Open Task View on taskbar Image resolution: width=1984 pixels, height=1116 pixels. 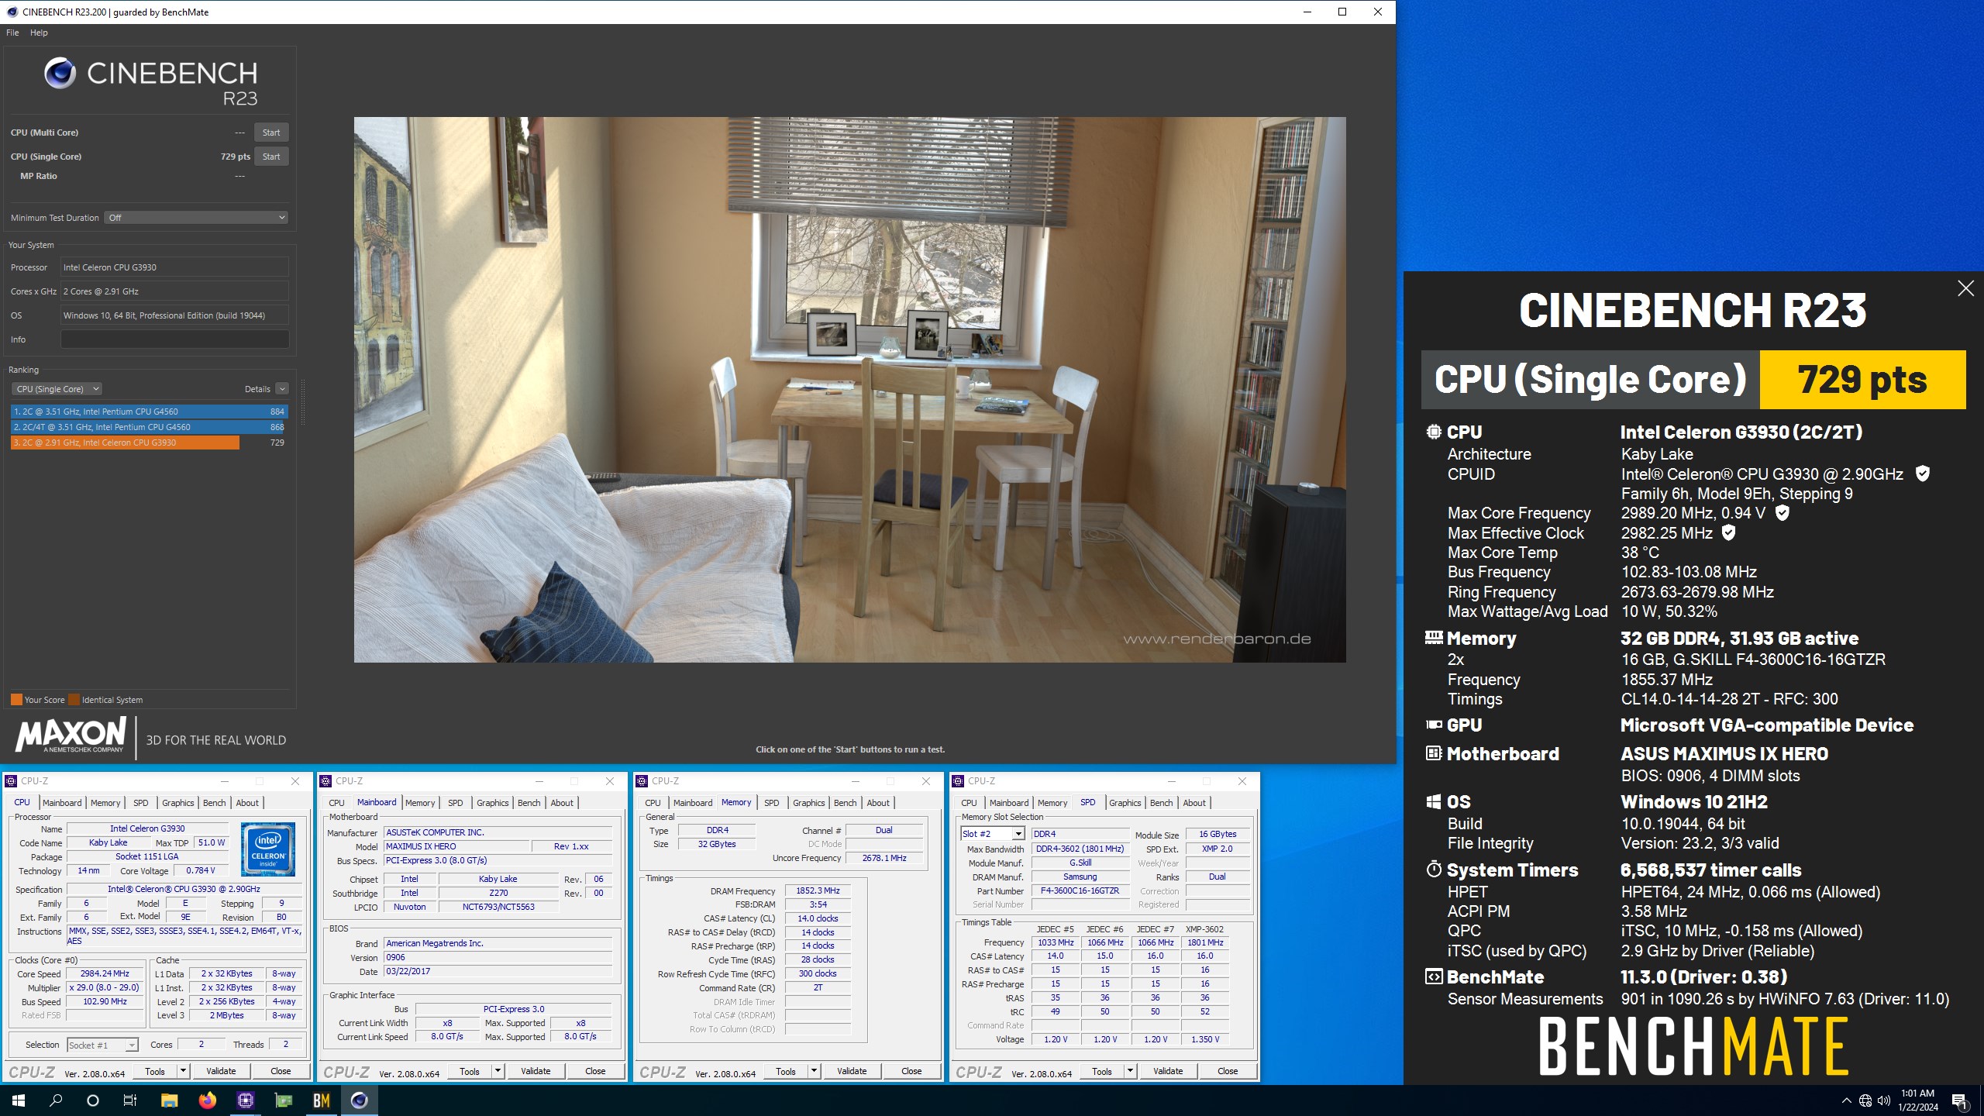(130, 1100)
